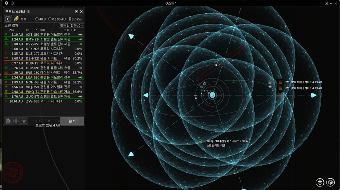
Task: Click the upper IWB-192 데이터 사이트 map label
Action: [x=303, y=82]
